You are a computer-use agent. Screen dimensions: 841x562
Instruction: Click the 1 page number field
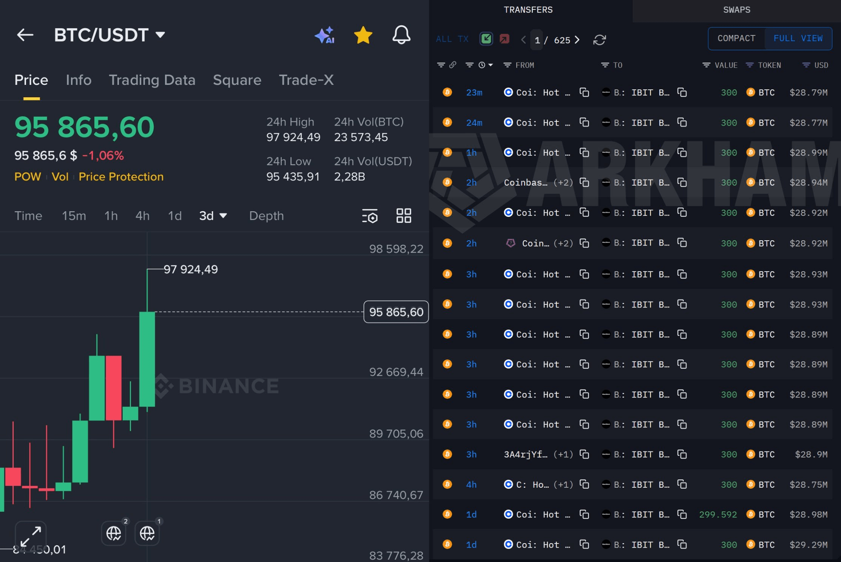pyautogui.click(x=537, y=40)
